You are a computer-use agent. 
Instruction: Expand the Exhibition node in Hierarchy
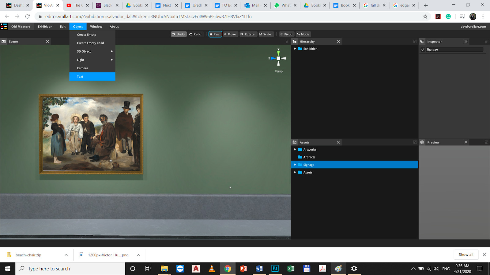click(295, 49)
